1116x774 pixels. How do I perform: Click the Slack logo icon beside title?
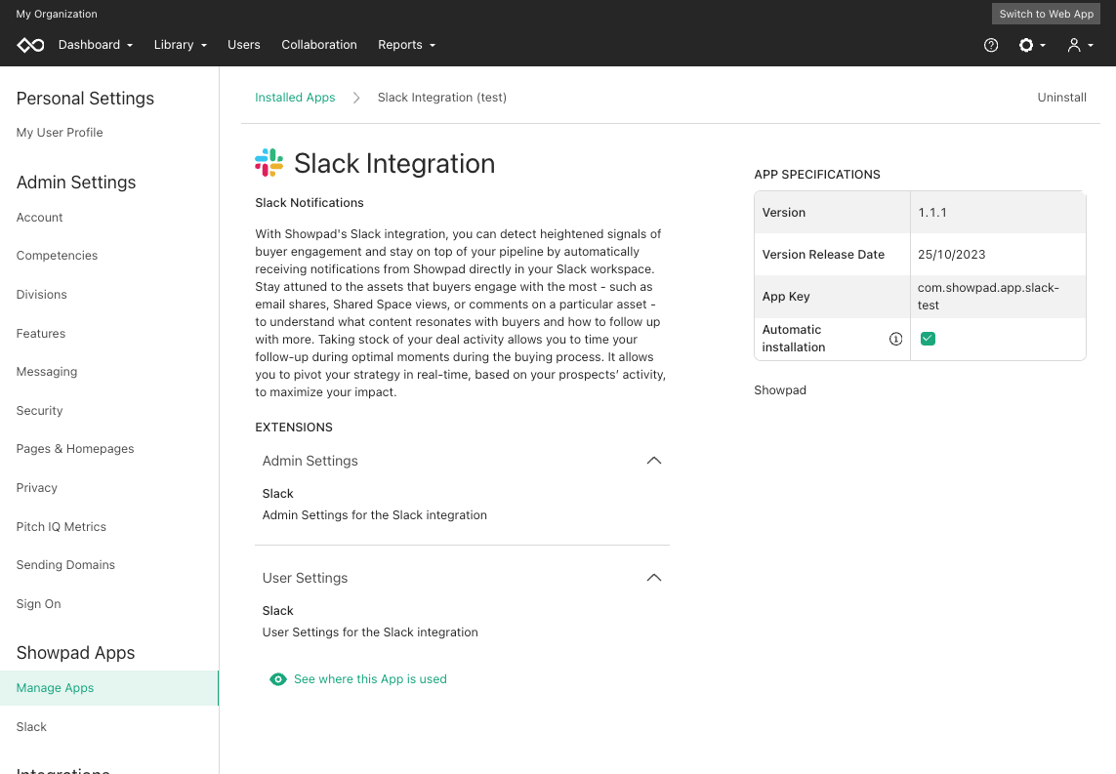[x=269, y=163]
